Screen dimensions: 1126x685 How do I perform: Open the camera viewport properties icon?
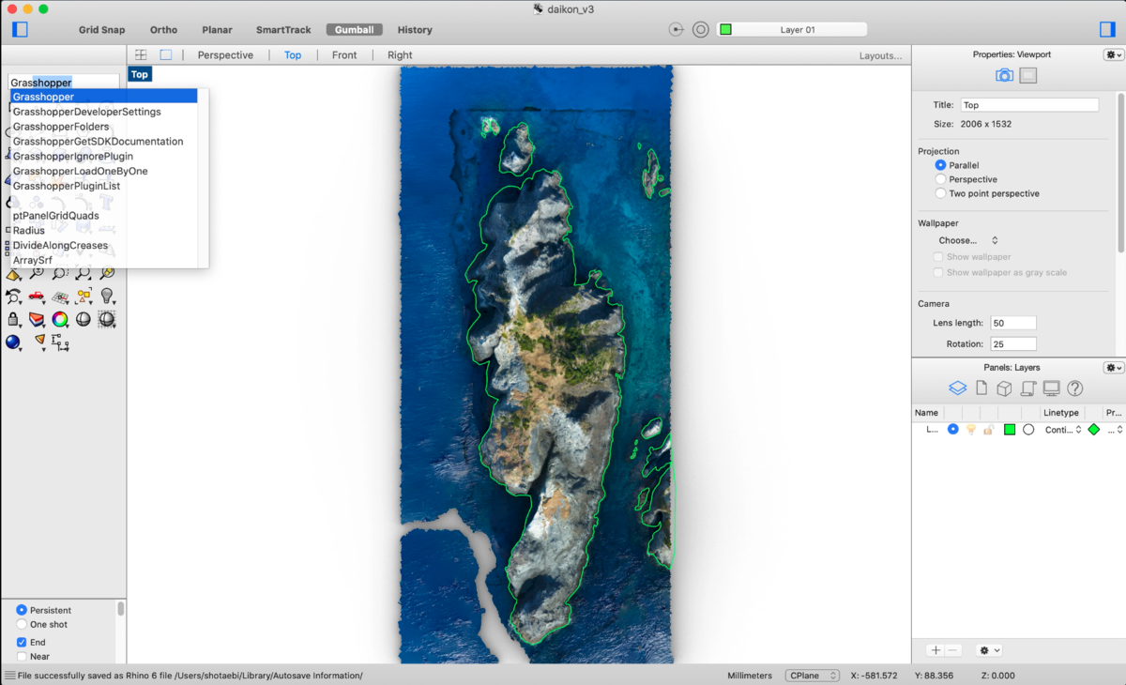click(1004, 75)
